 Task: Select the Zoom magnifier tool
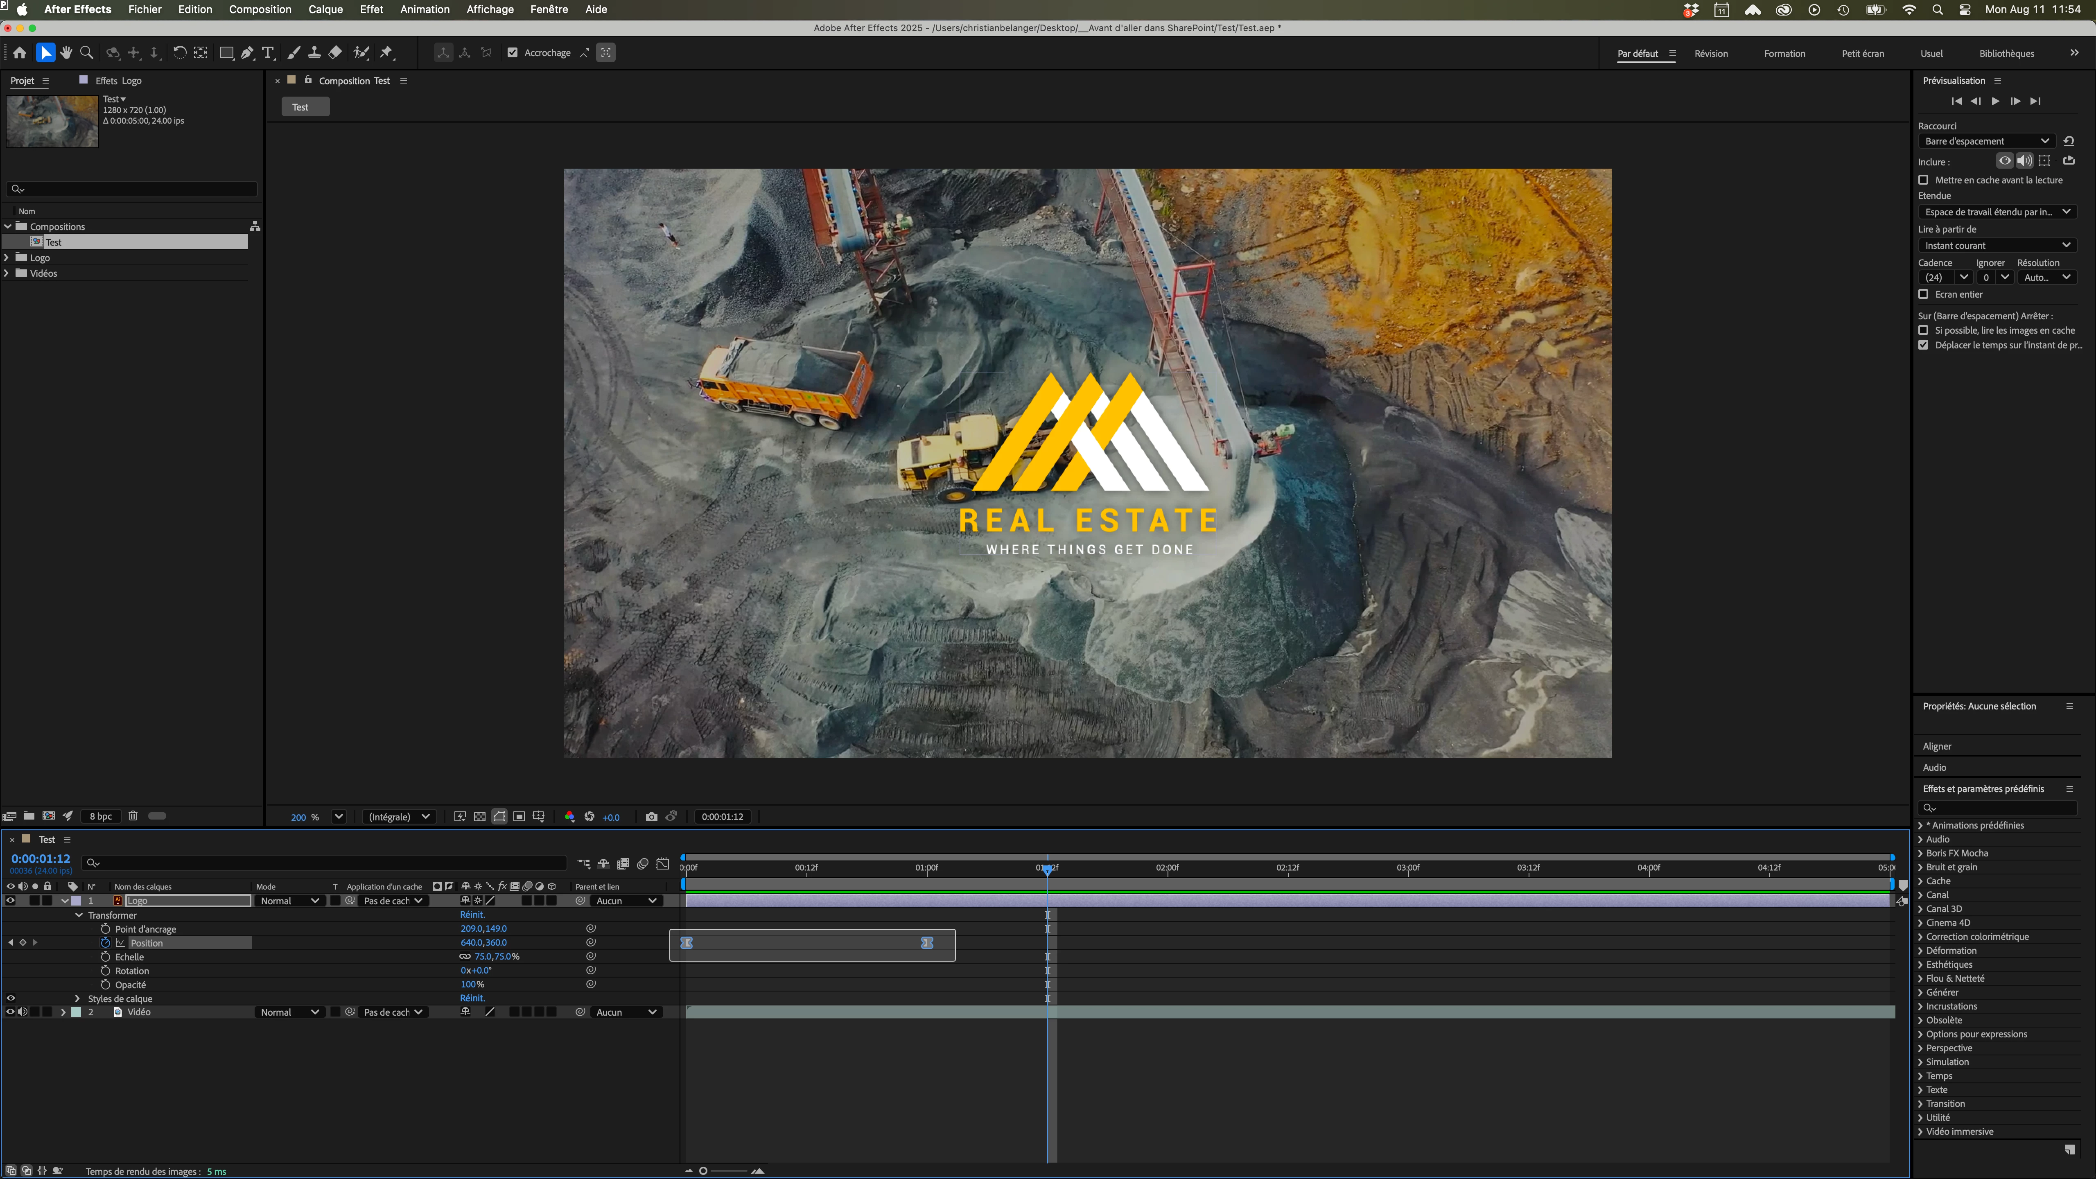[x=86, y=53]
